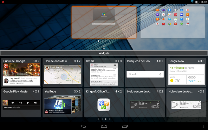This screenshot has width=208, height=130.
Task: Tap the YouTube icon in the home screen preview
Action: (x=163, y=24)
